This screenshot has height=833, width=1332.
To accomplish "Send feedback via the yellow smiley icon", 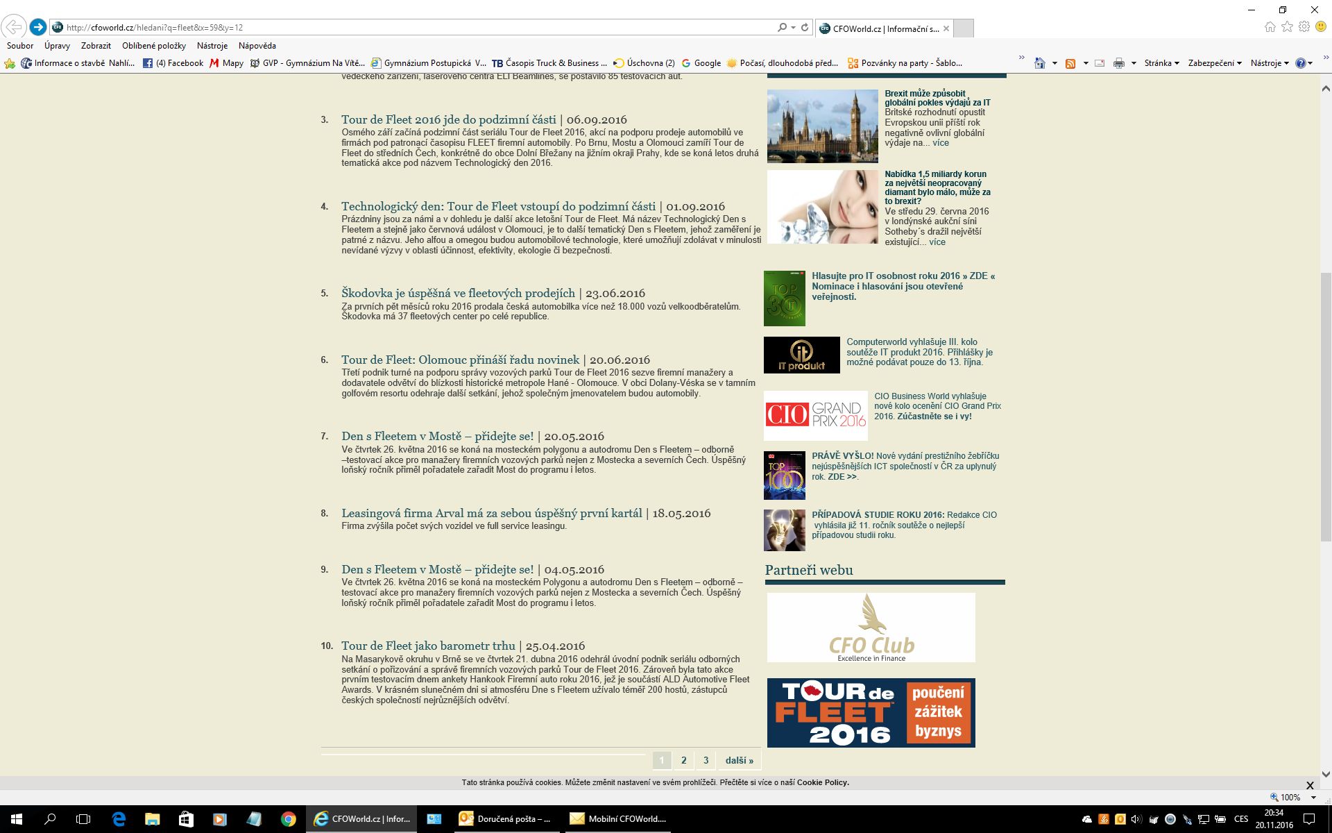I will pyautogui.click(x=1321, y=27).
